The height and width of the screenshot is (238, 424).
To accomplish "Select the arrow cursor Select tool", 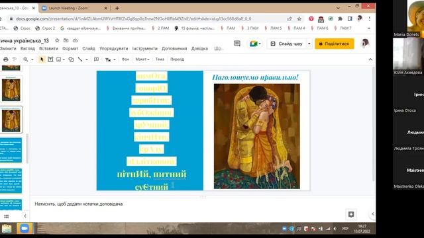I will (x=42, y=59).
